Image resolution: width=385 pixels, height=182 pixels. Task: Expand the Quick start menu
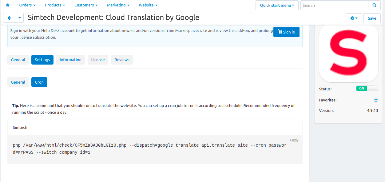pos(276,5)
